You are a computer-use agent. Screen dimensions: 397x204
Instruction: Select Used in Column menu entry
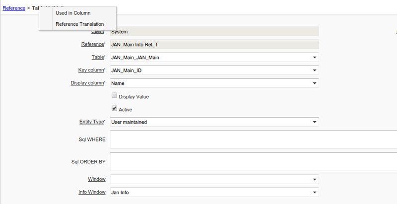(x=73, y=13)
